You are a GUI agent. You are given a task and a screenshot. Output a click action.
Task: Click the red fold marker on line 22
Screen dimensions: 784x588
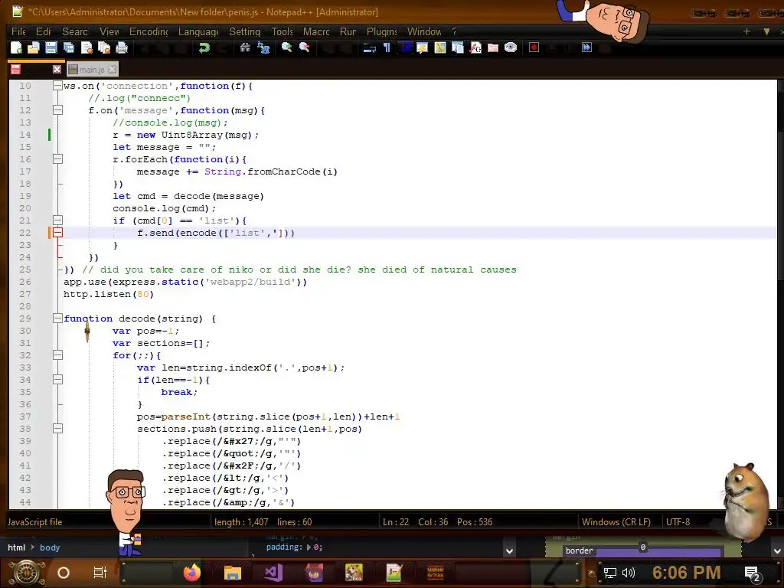(58, 233)
